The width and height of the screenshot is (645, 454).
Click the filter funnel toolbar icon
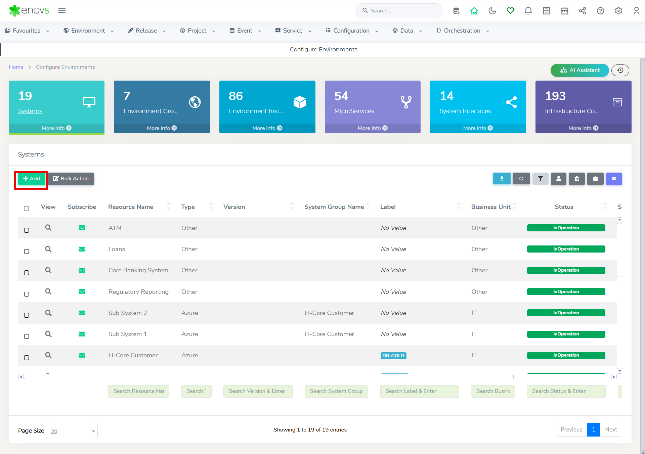pos(540,179)
